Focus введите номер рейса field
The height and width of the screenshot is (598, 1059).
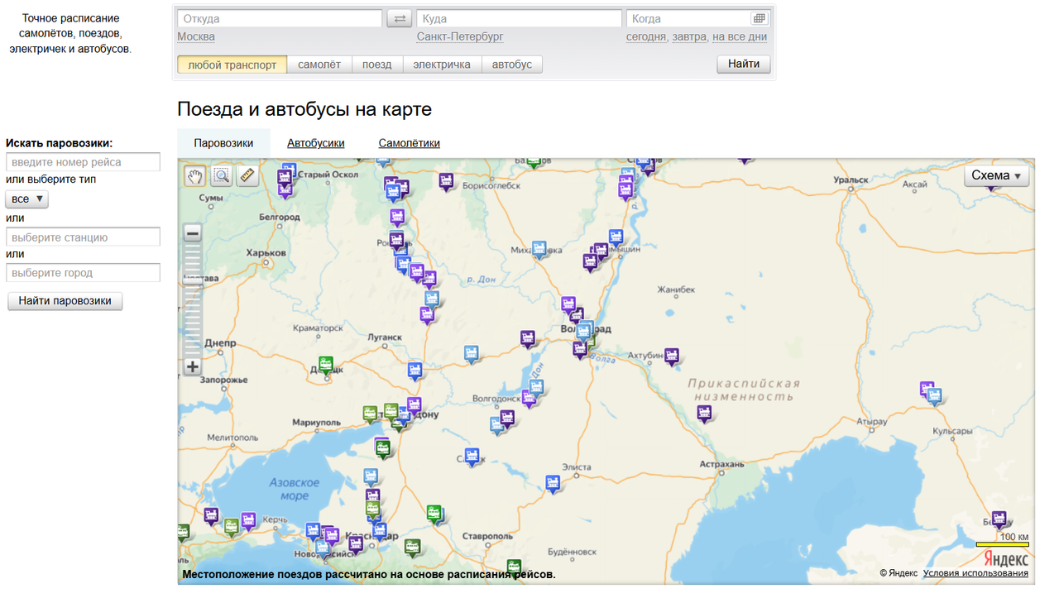(83, 162)
